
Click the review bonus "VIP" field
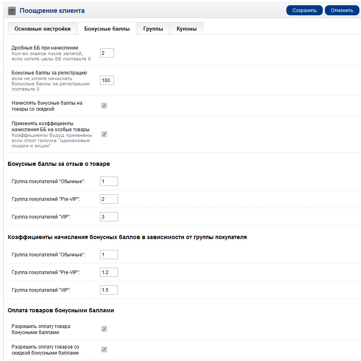109,217
